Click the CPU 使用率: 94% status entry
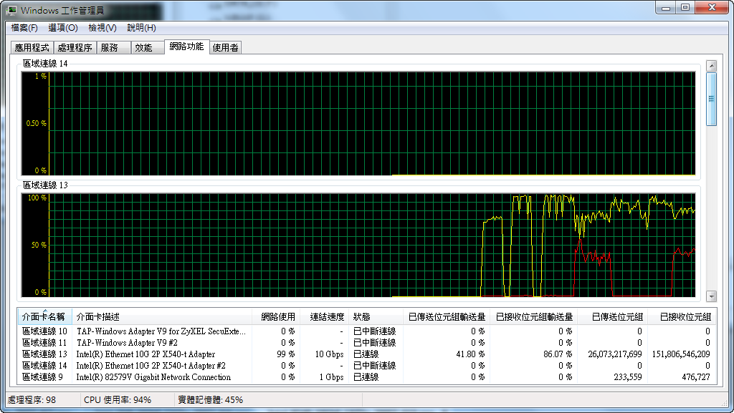734x413 pixels. (x=118, y=400)
